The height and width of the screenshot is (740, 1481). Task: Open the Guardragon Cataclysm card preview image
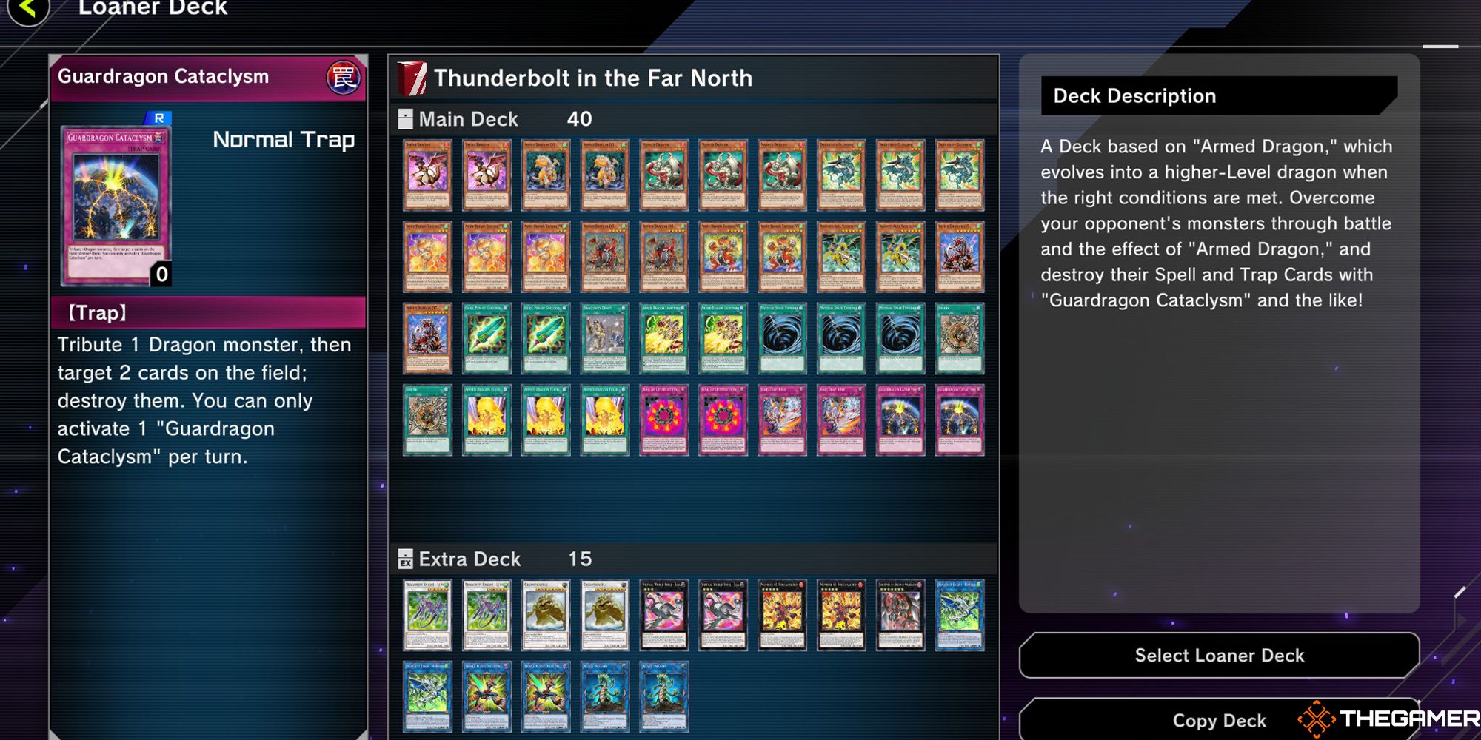coord(116,206)
